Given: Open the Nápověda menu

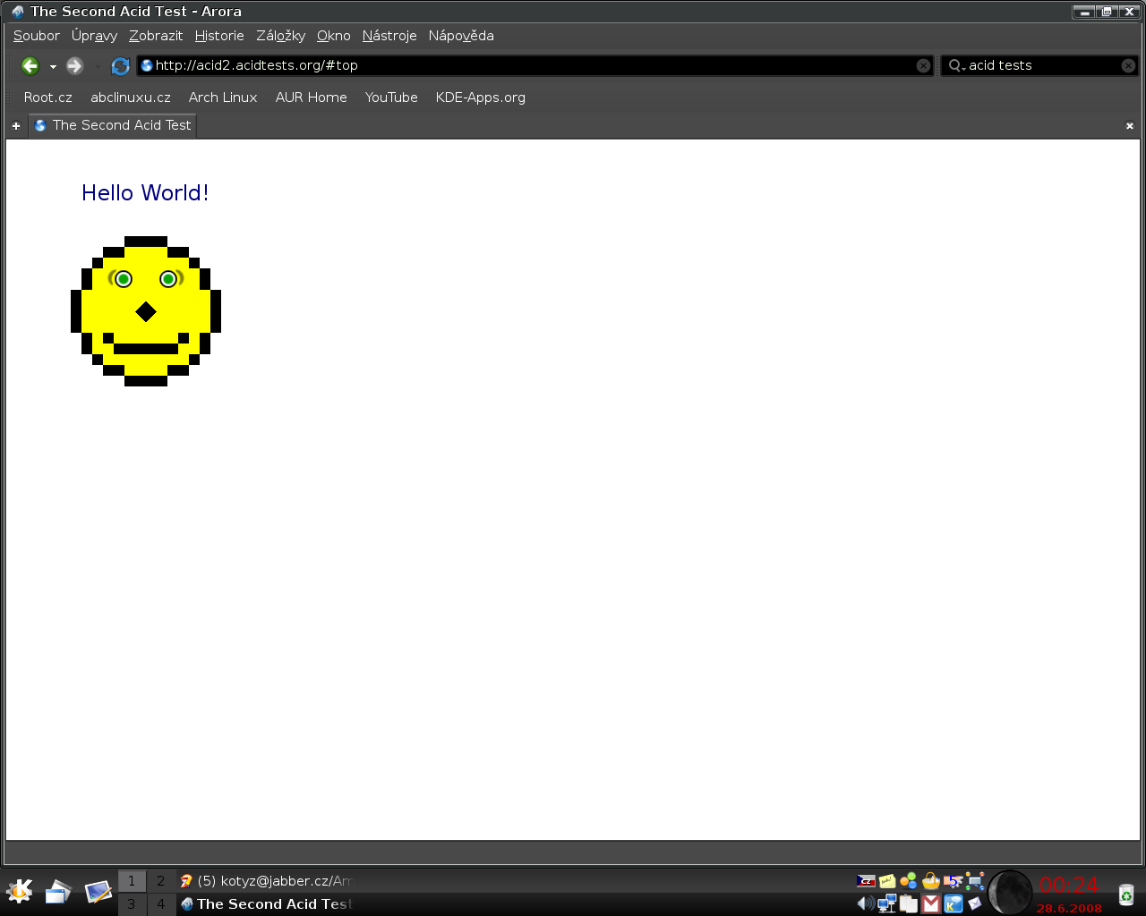Looking at the screenshot, I should pyautogui.click(x=461, y=36).
